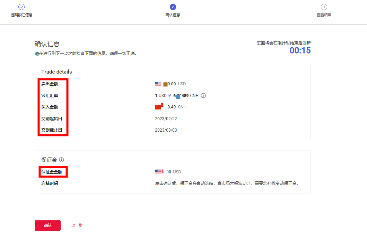Screen dimensions: 367x239
Task: Click the China flag beside 买入金额 amount
Action: pyautogui.click(x=159, y=107)
